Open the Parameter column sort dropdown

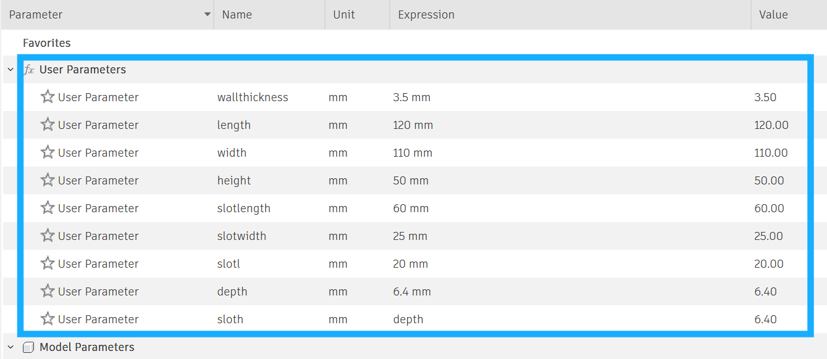pos(208,15)
